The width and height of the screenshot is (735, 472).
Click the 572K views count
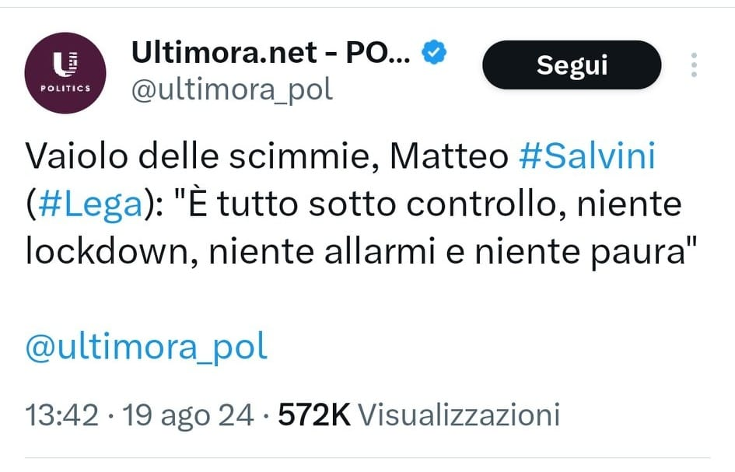tap(314, 414)
